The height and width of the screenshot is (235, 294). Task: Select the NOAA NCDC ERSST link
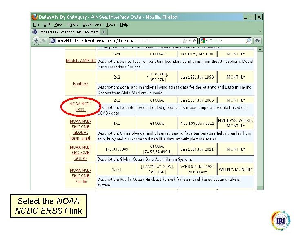click(80, 106)
